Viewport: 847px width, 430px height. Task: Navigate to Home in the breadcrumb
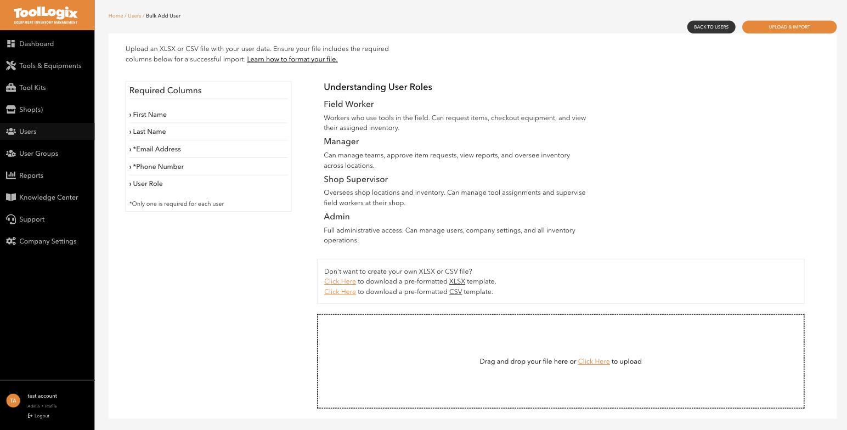[x=116, y=16]
